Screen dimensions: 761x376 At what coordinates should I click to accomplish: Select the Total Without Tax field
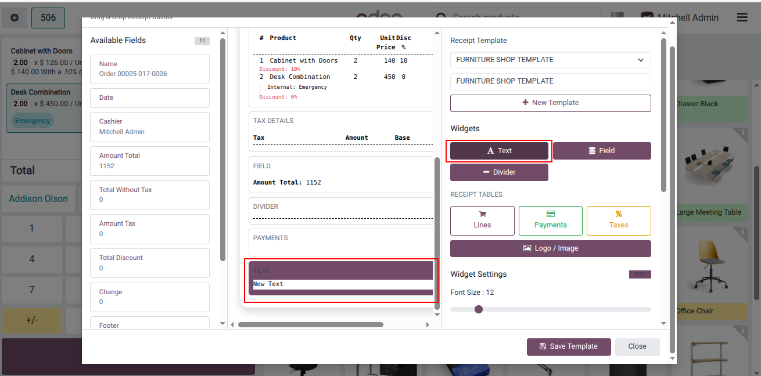click(150, 195)
